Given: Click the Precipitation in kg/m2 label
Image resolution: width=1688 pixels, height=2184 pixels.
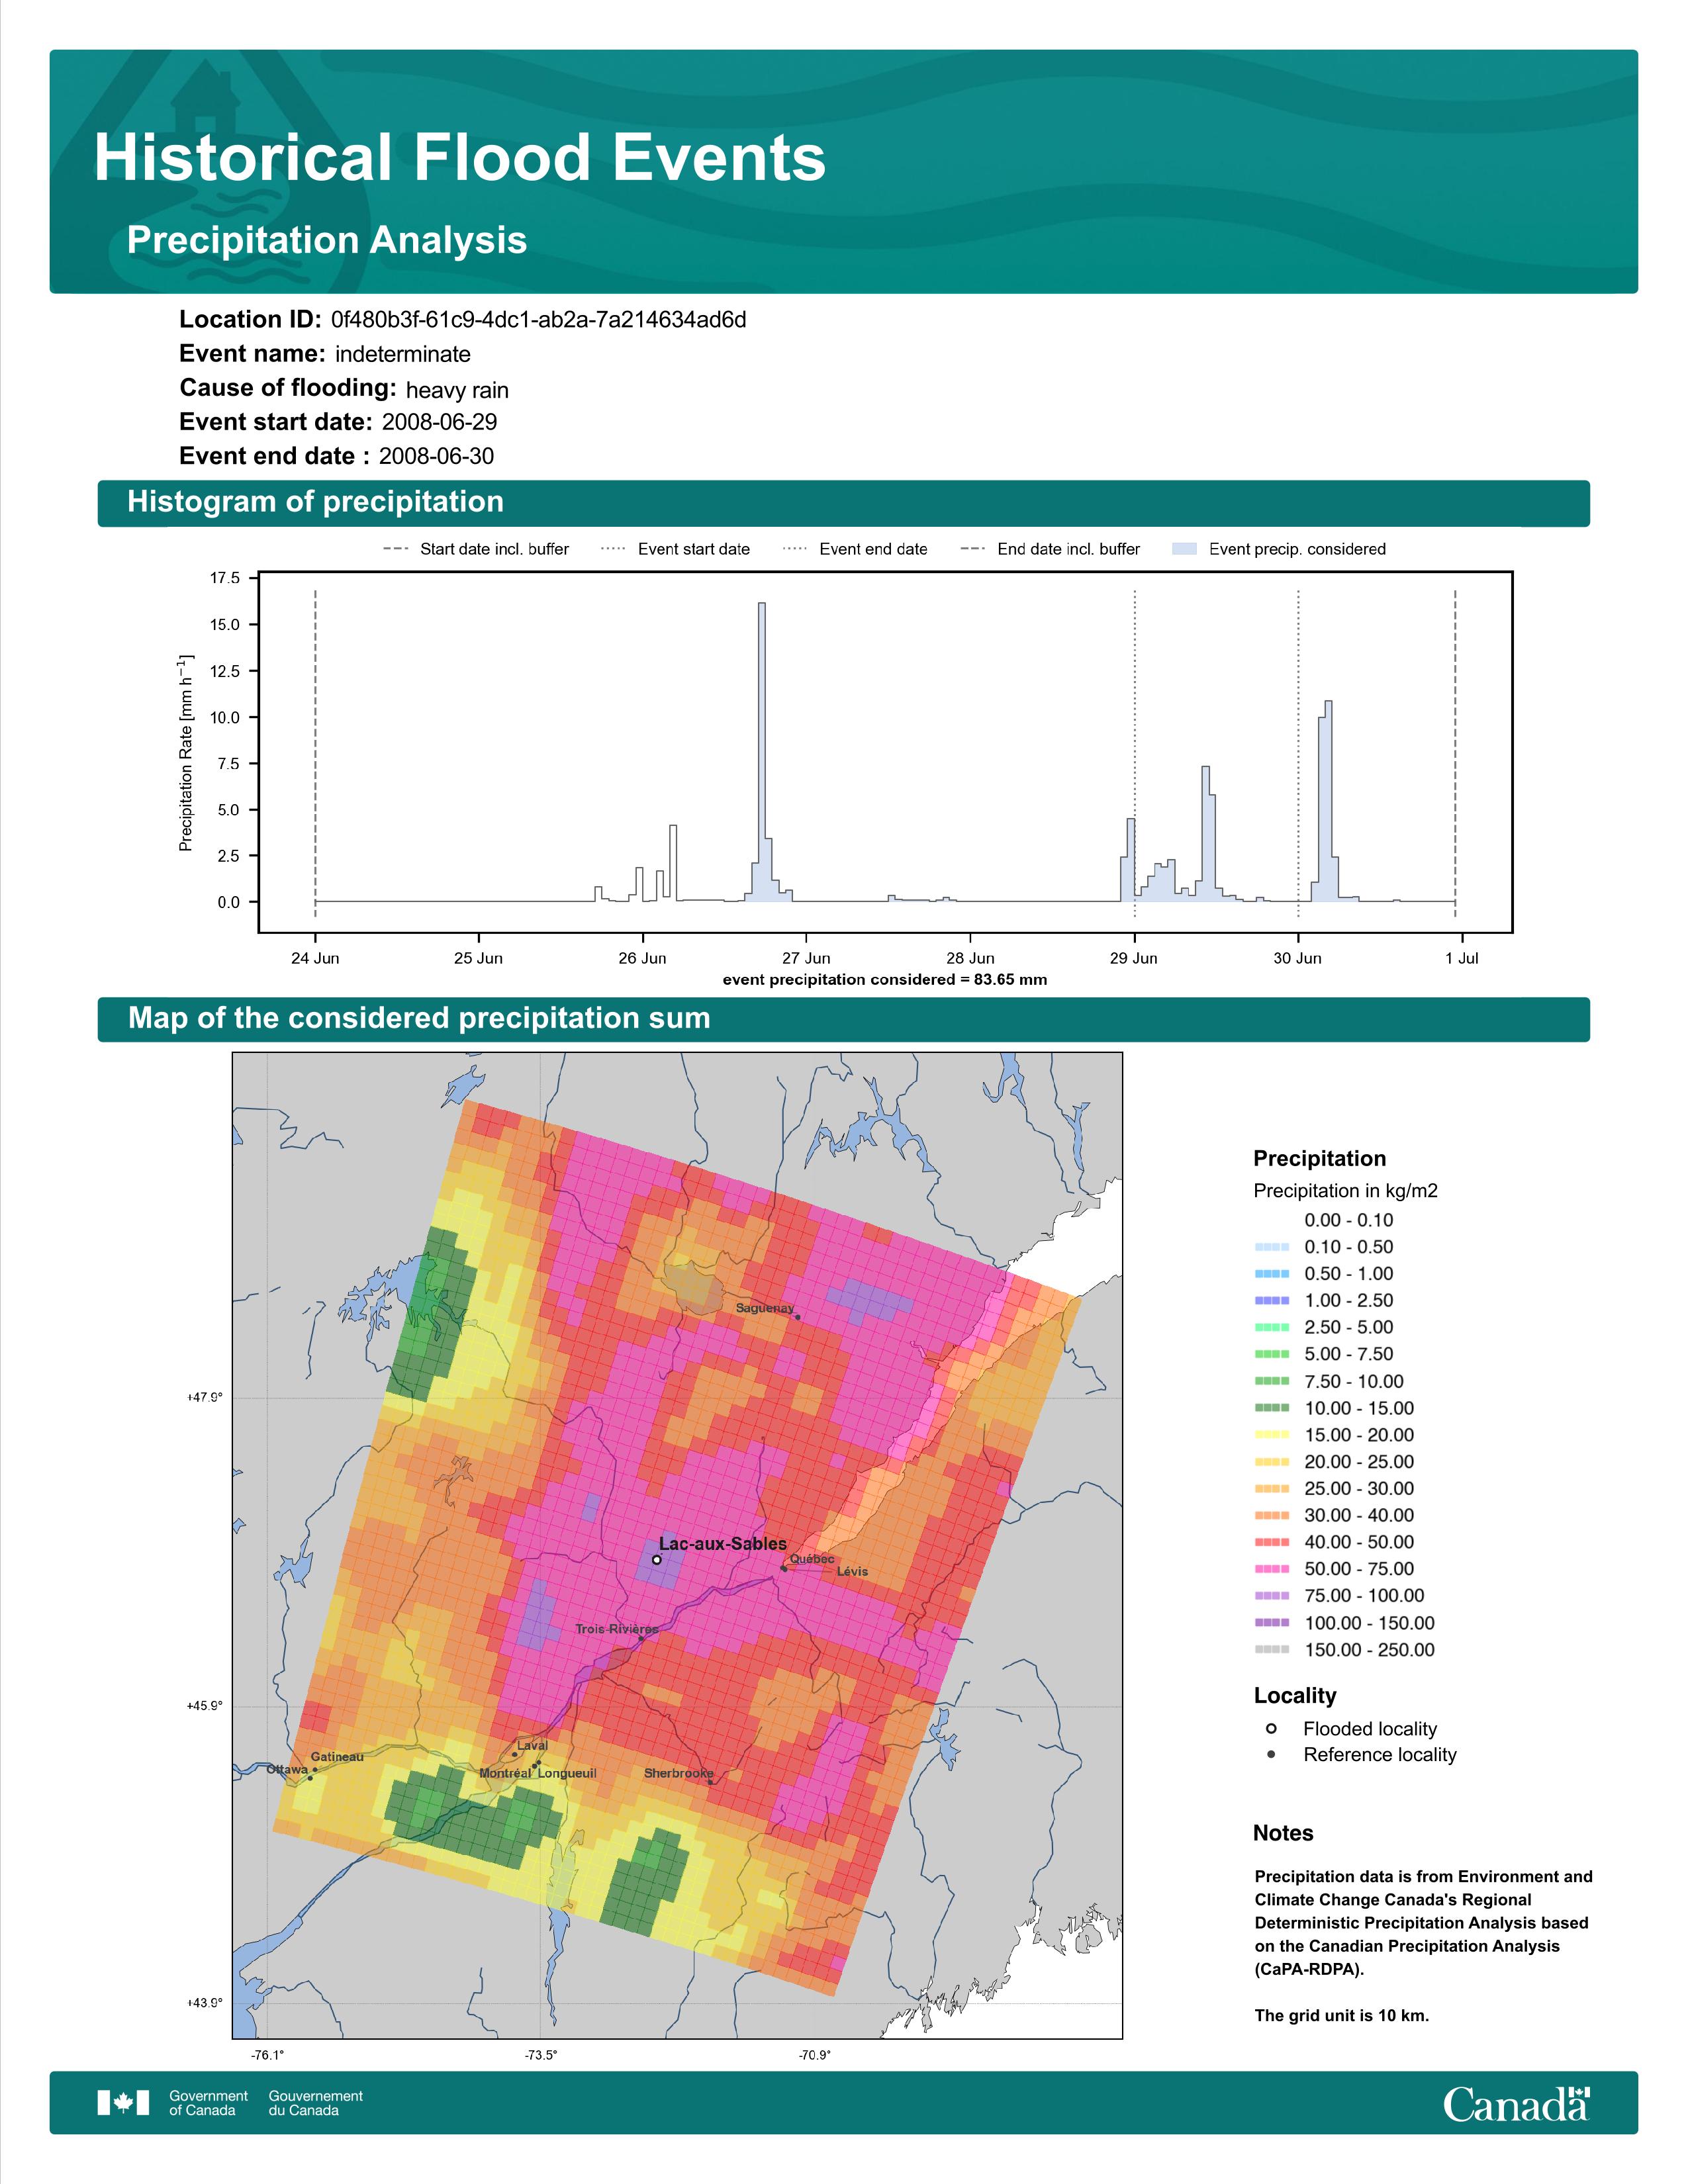Looking at the screenshot, I should tap(1345, 1191).
